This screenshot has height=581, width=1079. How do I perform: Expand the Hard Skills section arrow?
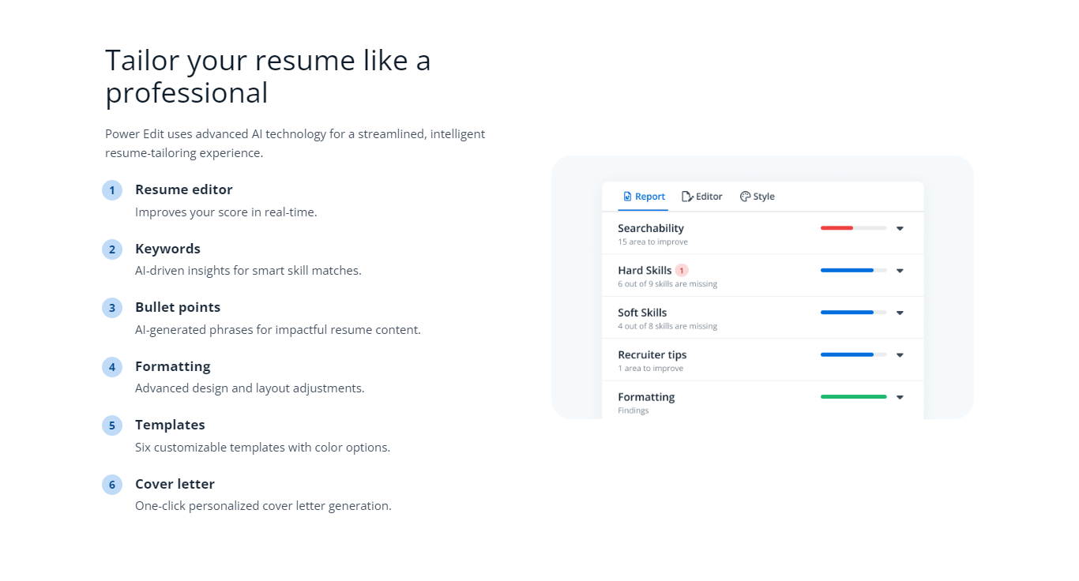(900, 271)
